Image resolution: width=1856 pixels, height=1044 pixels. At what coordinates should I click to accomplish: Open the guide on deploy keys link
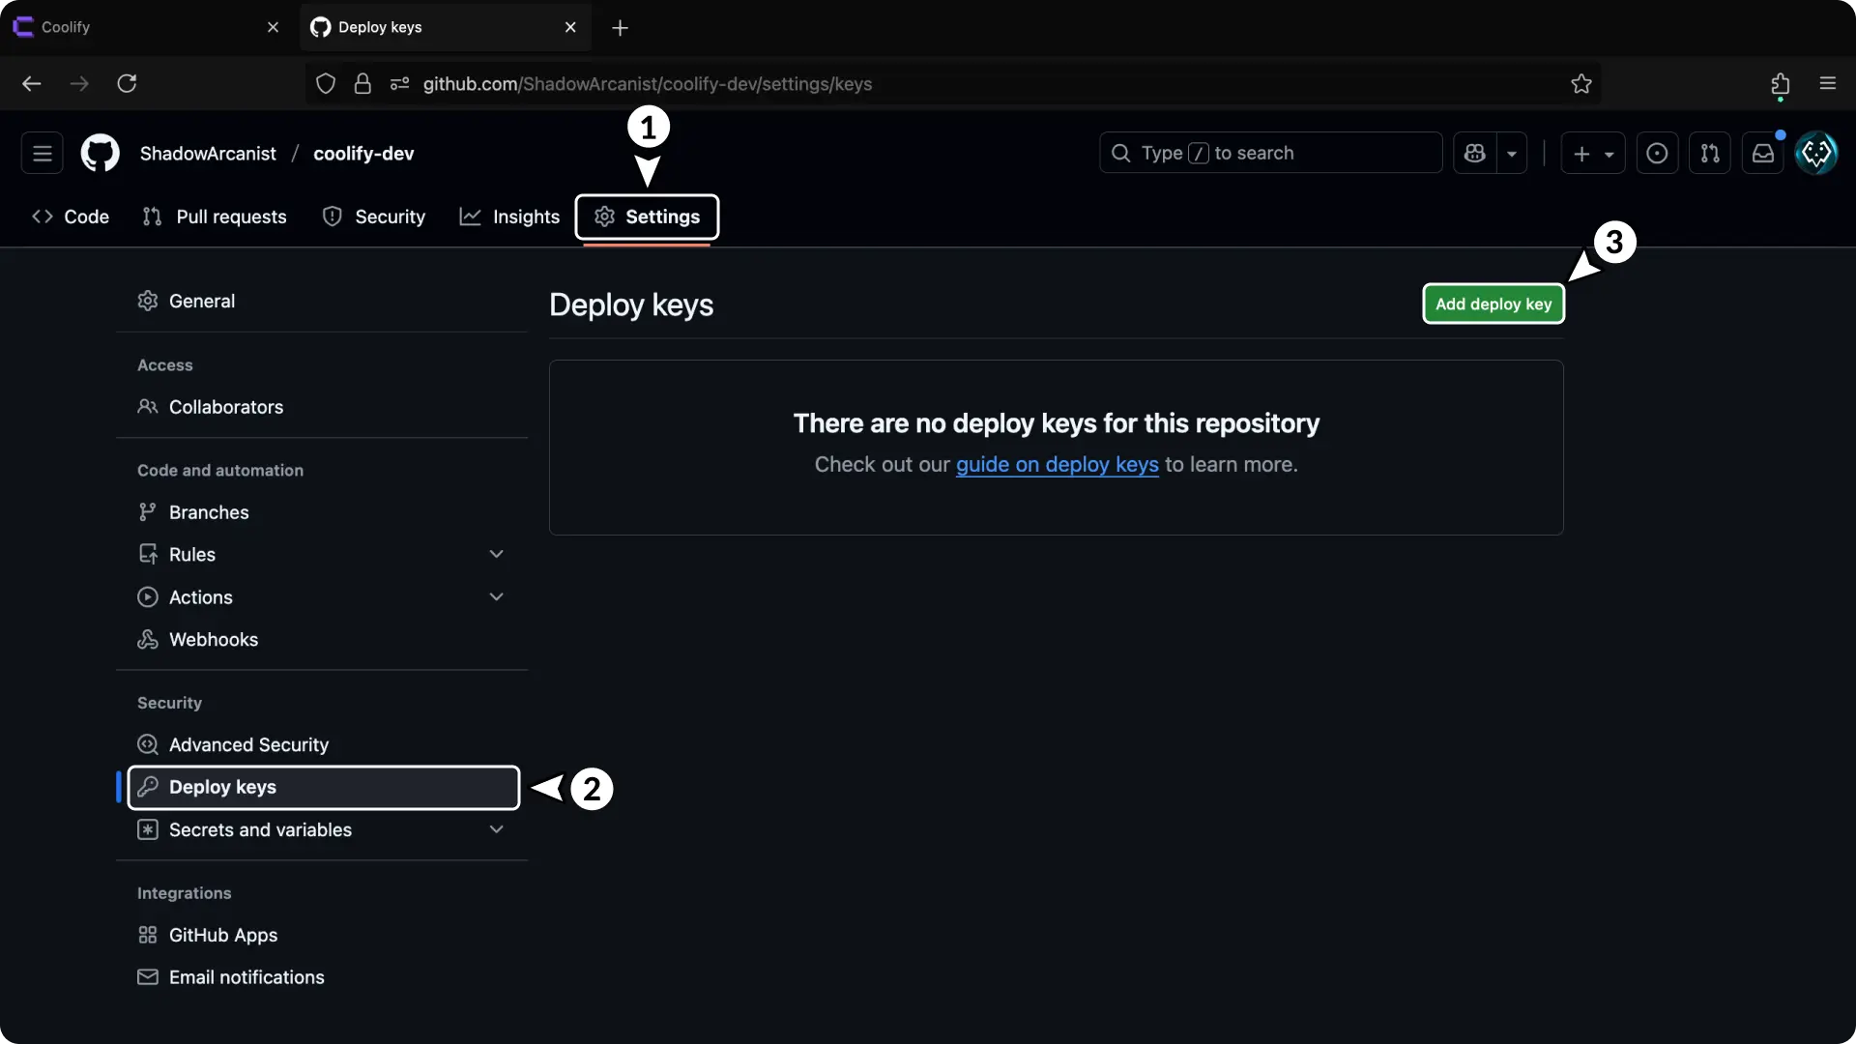point(1057,465)
